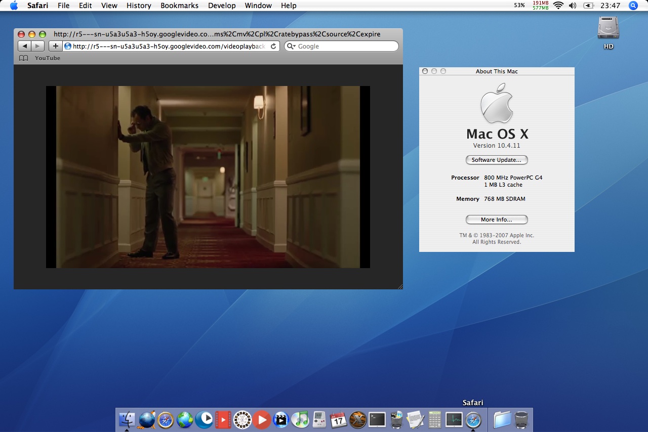Show all bookmarks via the book icon
The height and width of the screenshot is (432, 648).
[x=23, y=58]
